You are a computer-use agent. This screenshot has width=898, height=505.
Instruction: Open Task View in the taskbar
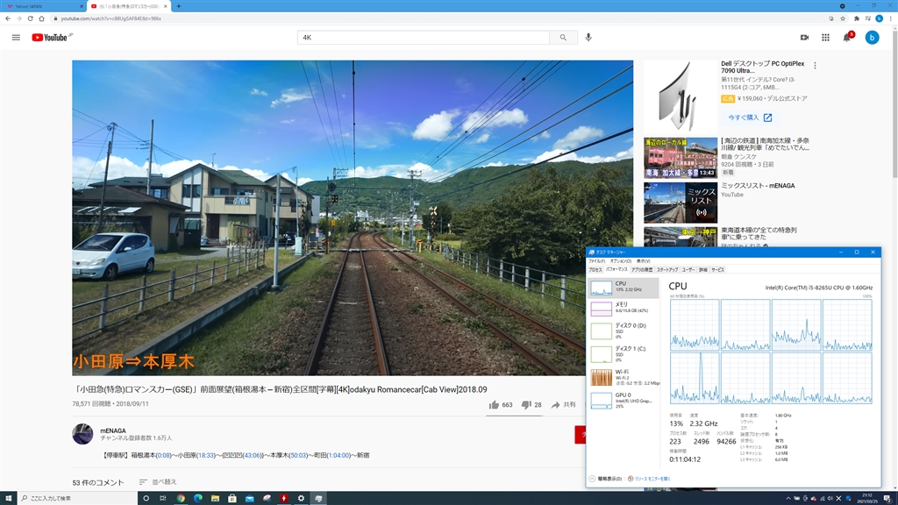[x=162, y=498]
